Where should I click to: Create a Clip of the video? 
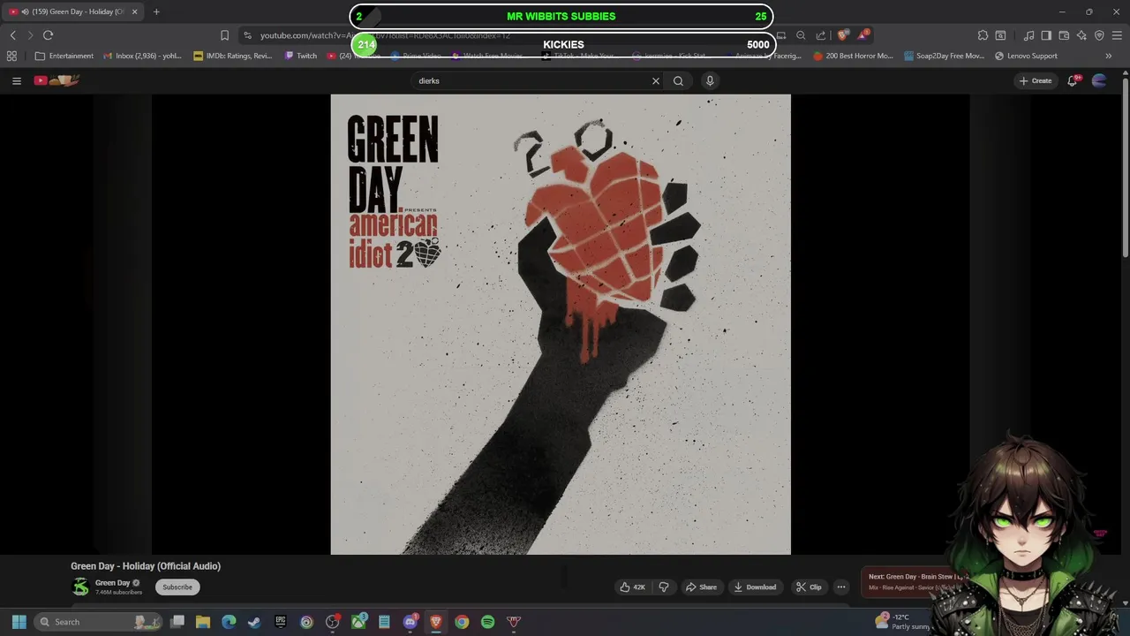pyautogui.click(x=809, y=587)
